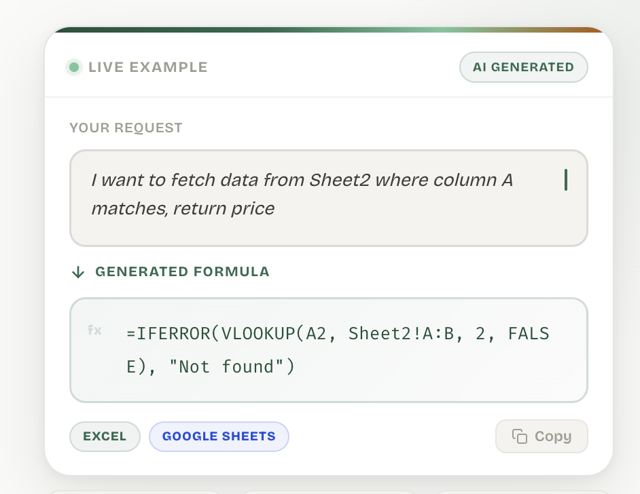640x494 pixels.
Task: Switch to the GOOGLE SHEETS tab
Action: [219, 436]
